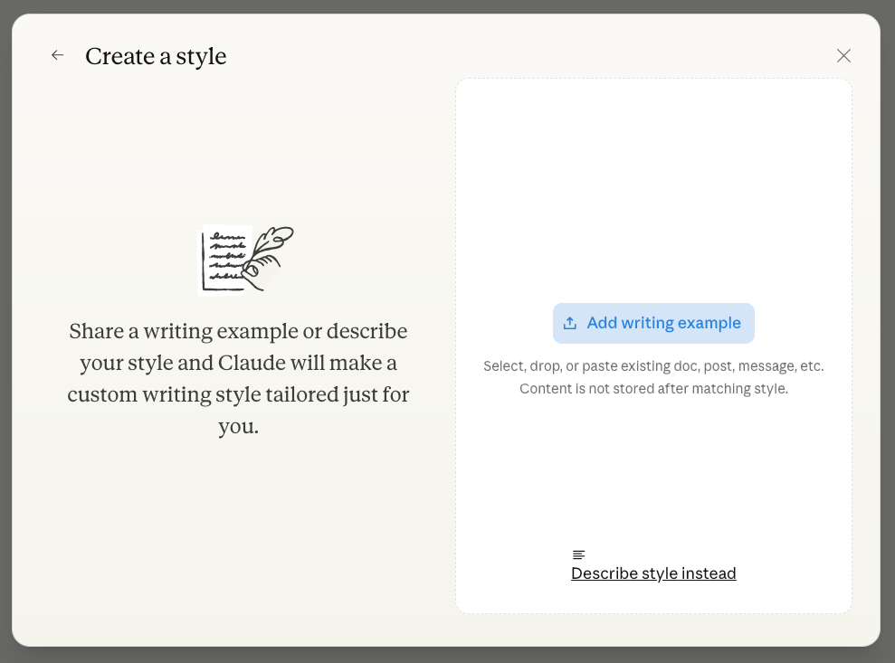Screen dimensions: 895x663
Task: Select the Describe style instead text link
Action: click(653, 573)
